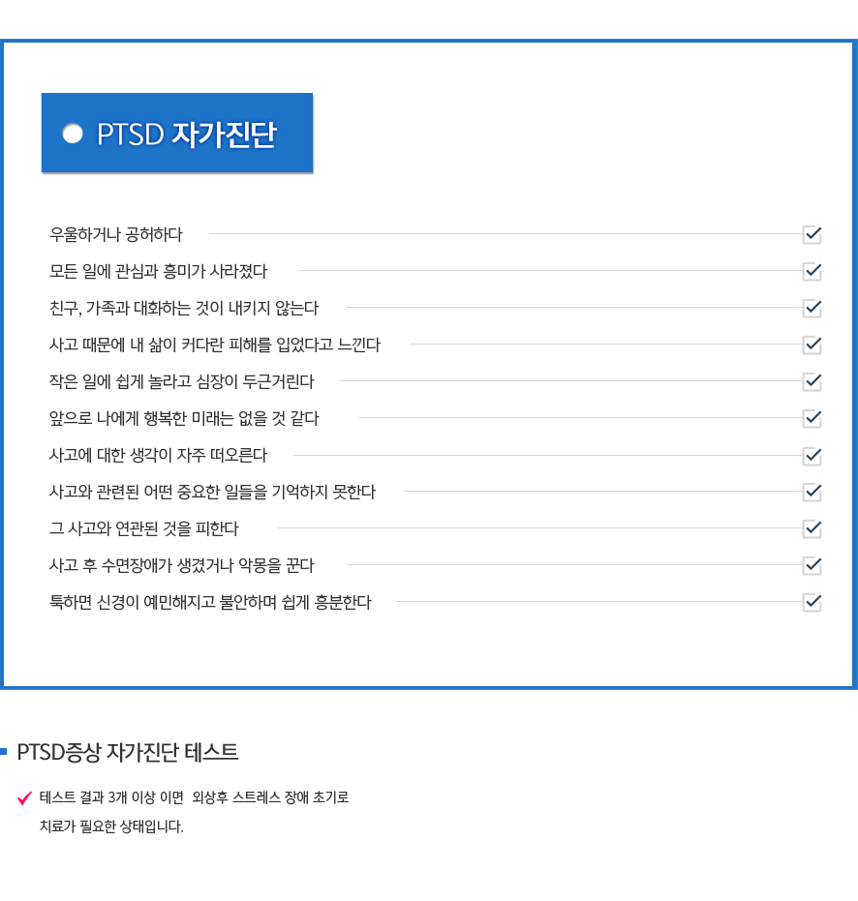Toggle checkbox for 그 사고와 연관된 것을 피한다
This screenshot has height=901, width=858.
click(812, 528)
